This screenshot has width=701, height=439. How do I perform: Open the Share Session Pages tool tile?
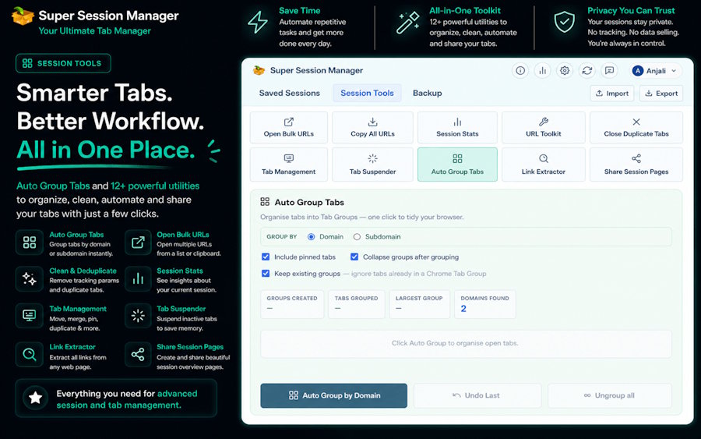click(636, 165)
